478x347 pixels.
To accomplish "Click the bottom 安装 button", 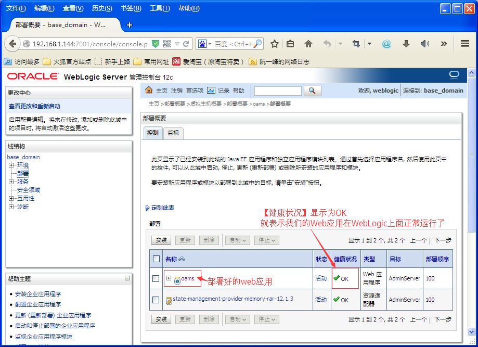I will coord(161,319).
